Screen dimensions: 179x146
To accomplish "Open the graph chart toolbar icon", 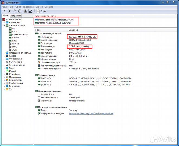I will [x=30, y=11].
